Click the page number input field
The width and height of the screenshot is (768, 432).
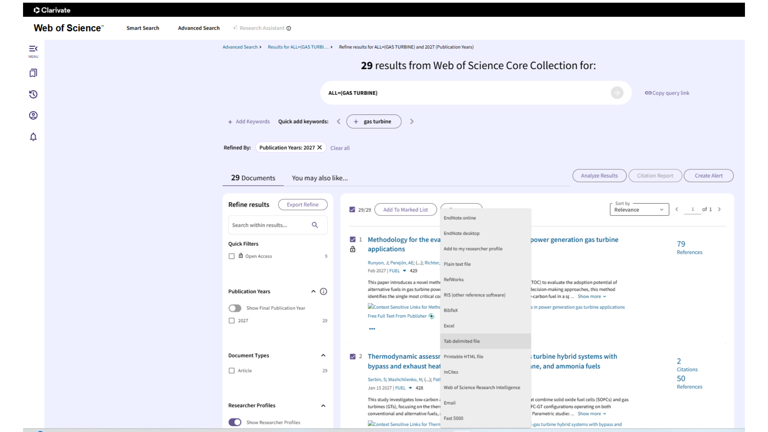[x=692, y=209]
